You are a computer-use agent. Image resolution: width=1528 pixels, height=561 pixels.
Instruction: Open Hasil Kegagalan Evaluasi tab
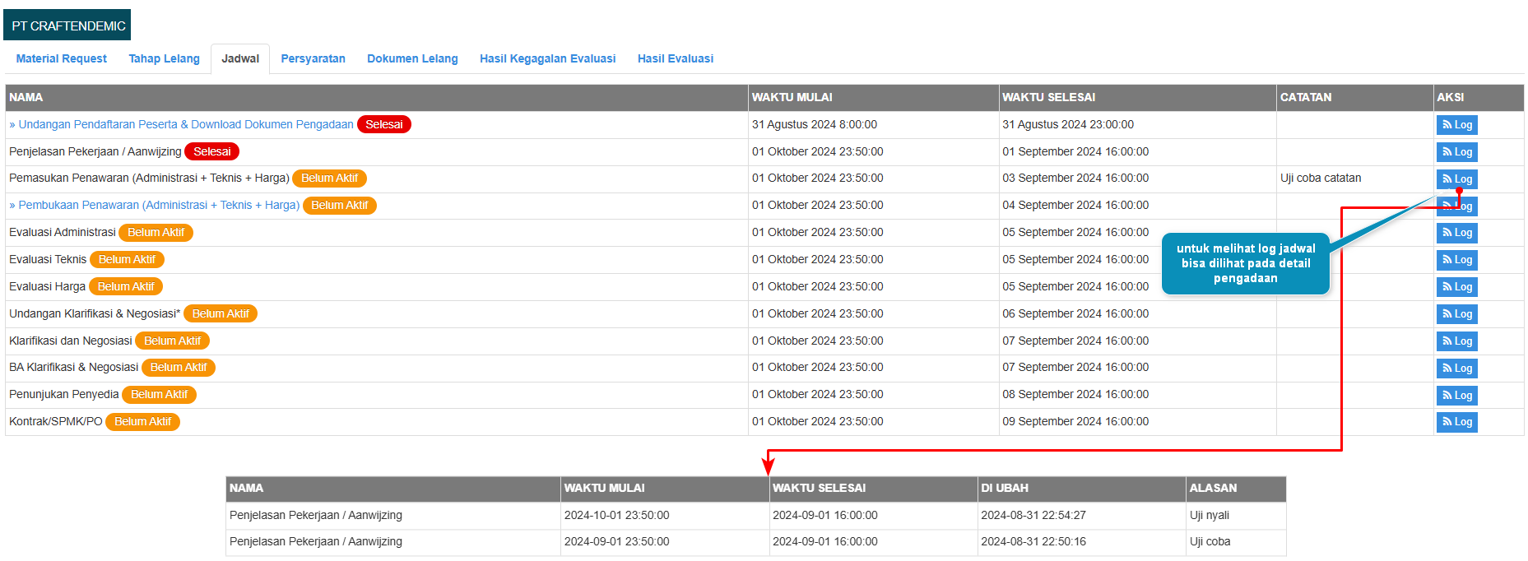pos(547,58)
